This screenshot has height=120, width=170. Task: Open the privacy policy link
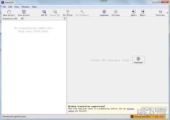click(x=130, y=108)
